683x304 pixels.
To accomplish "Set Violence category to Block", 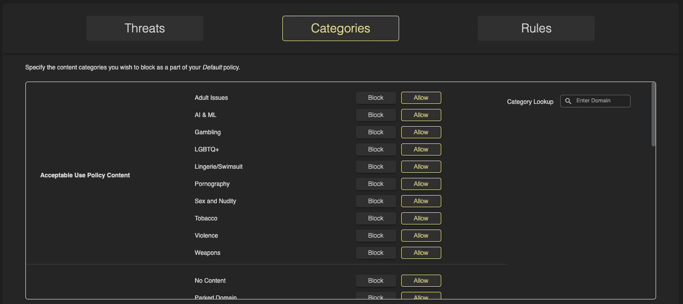I will pyautogui.click(x=375, y=236).
